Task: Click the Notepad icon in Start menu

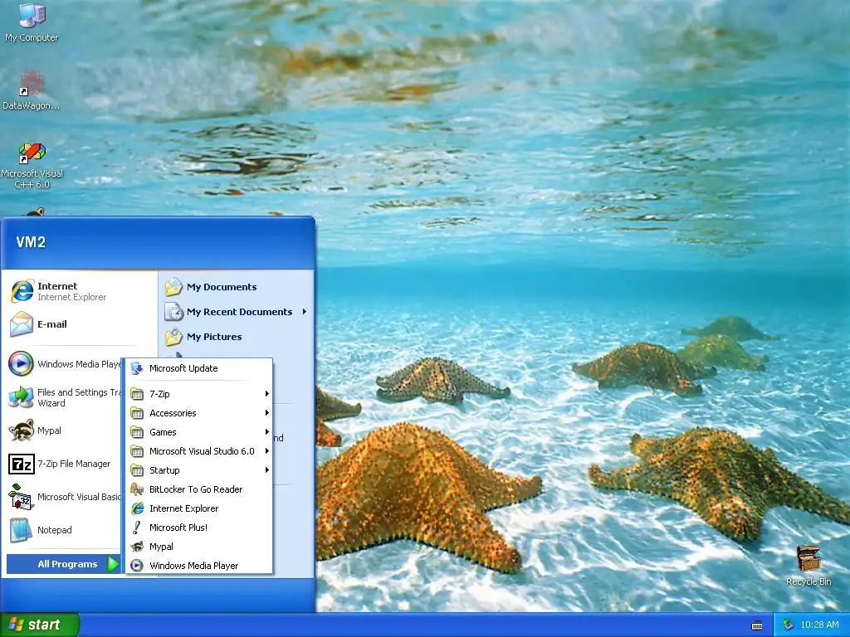Action: point(21,530)
